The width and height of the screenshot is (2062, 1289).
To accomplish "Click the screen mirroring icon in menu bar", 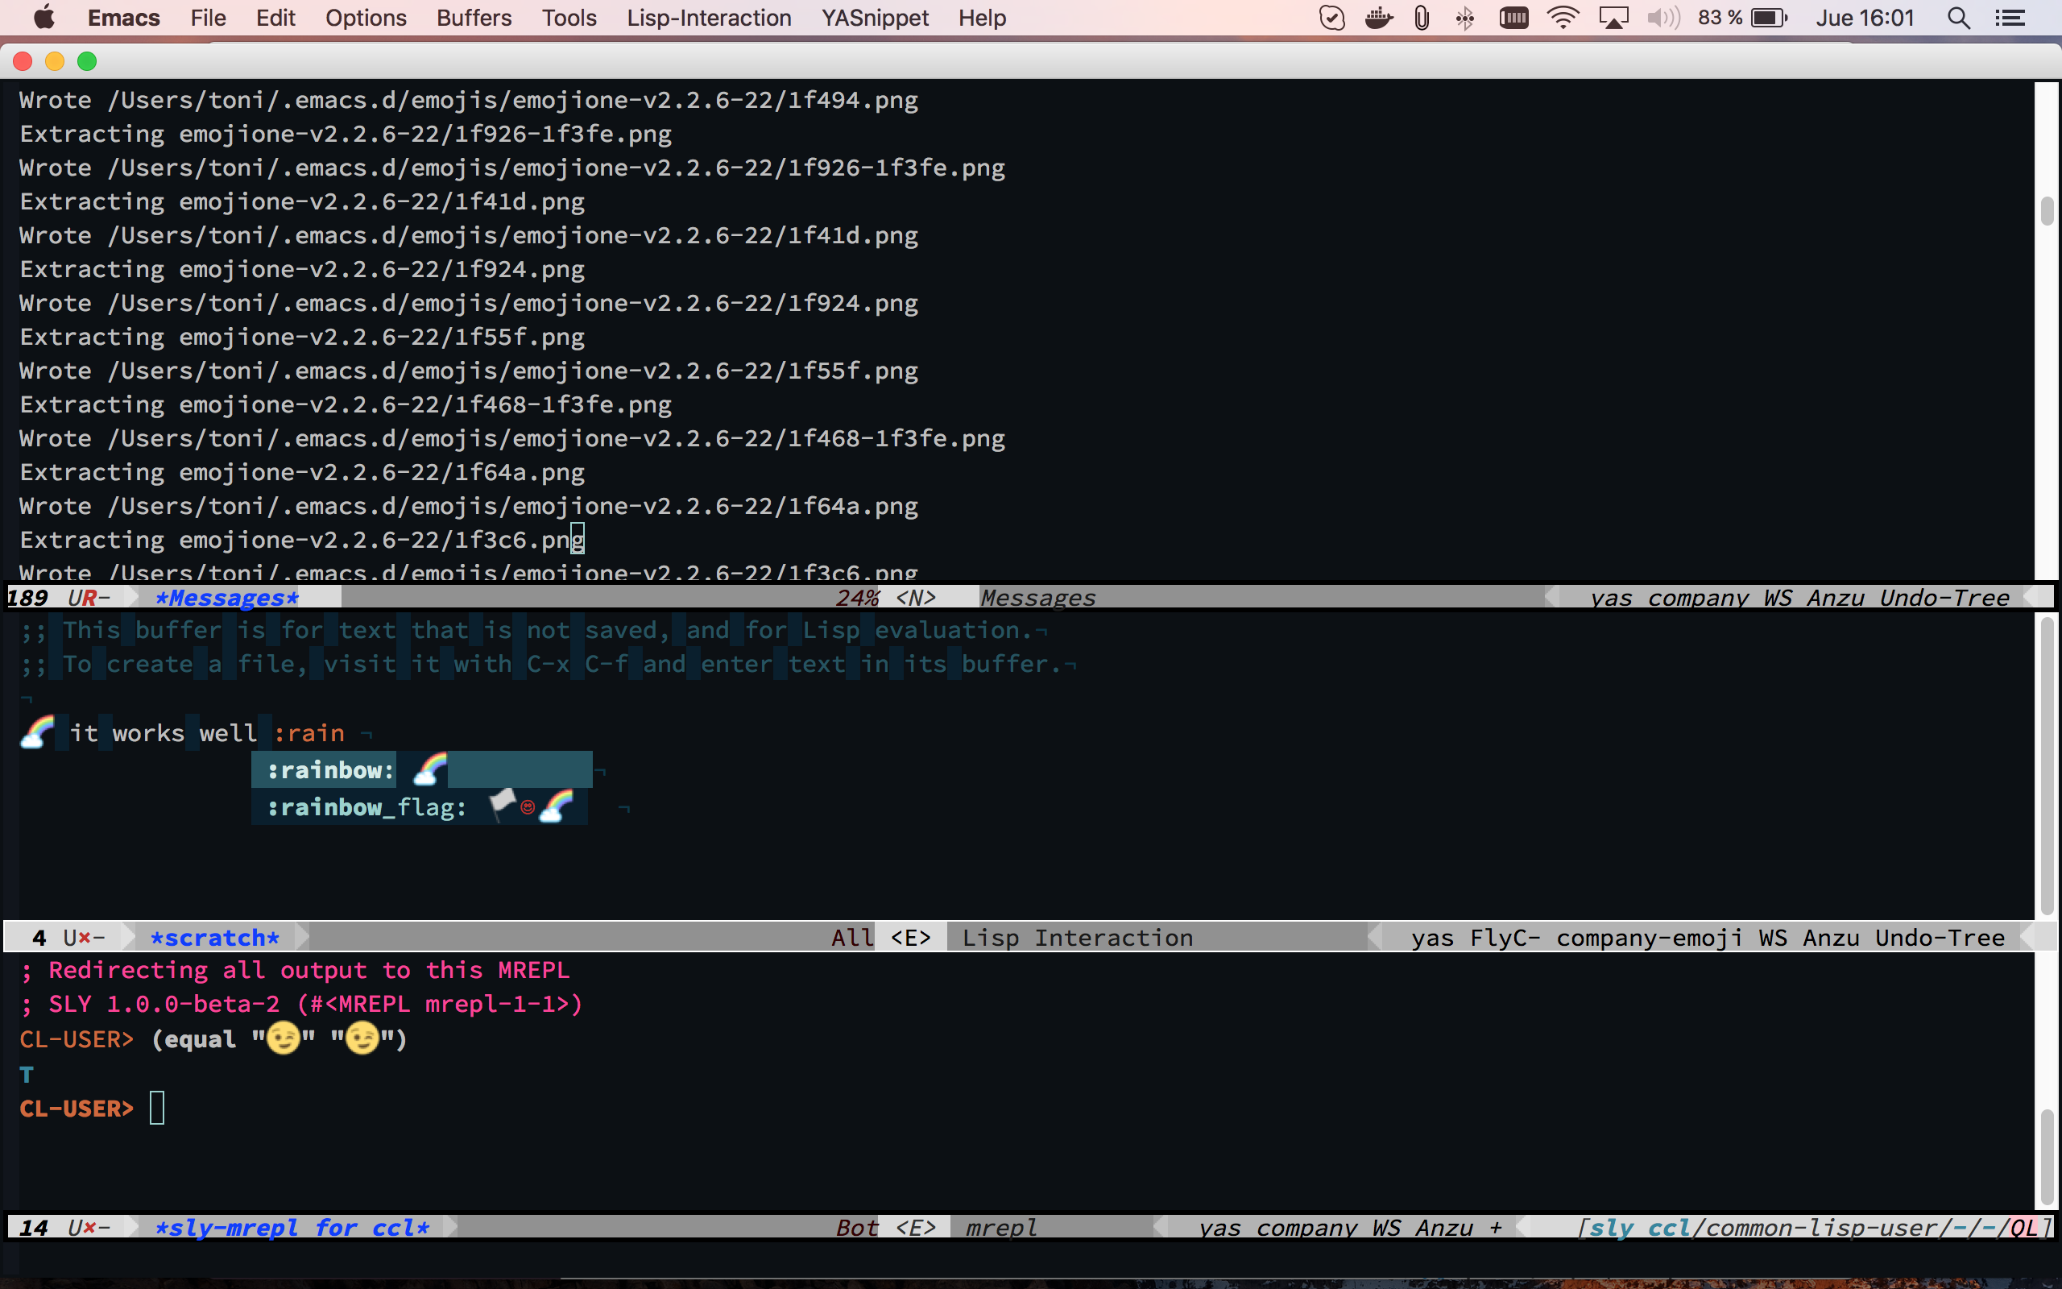I will pyautogui.click(x=1614, y=17).
